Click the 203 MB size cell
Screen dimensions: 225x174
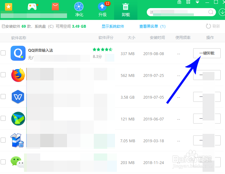click(127, 163)
